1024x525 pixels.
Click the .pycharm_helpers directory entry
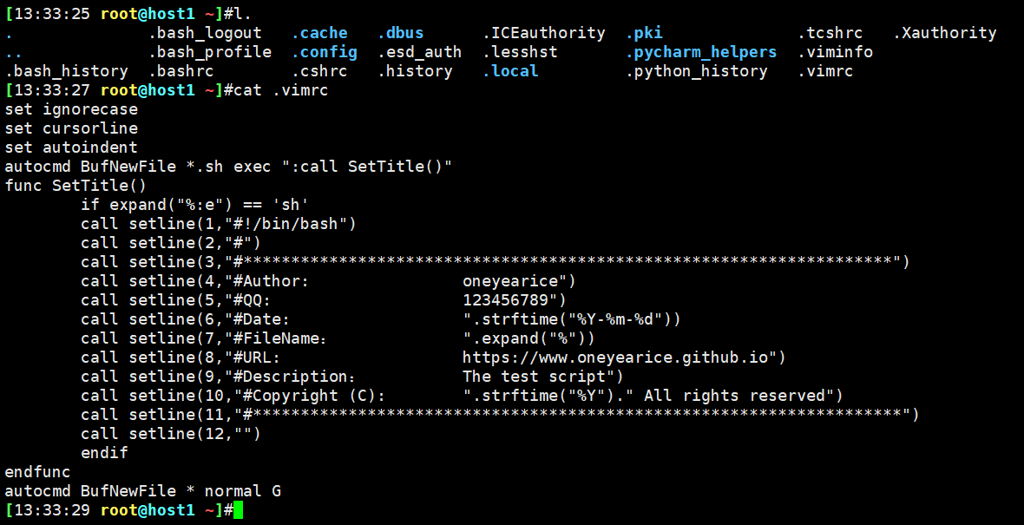click(x=701, y=52)
